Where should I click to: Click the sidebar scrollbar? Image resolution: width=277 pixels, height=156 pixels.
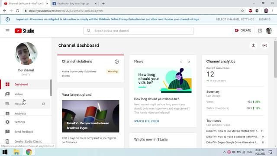point(51,88)
